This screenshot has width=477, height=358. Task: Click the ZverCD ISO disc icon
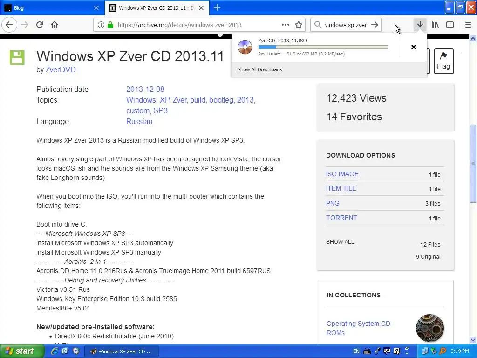click(x=245, y=47)
